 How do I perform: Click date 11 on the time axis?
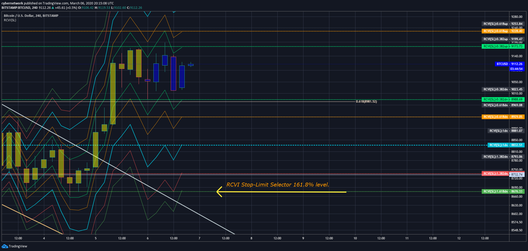pos(407,238)
